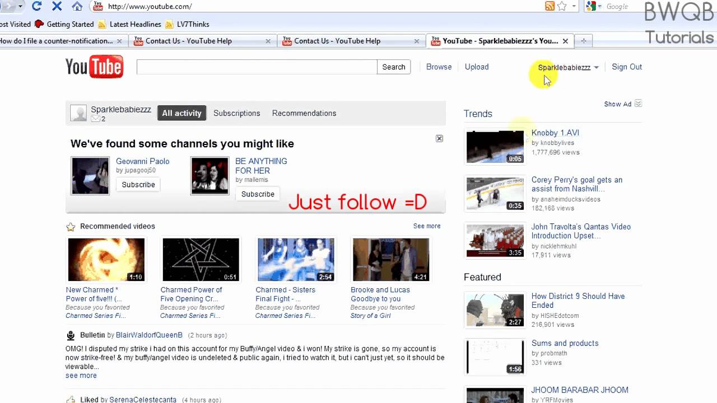Screen dimensions: 717x403
Task: Close the second Contact Us tab
Action: point(416,41)
